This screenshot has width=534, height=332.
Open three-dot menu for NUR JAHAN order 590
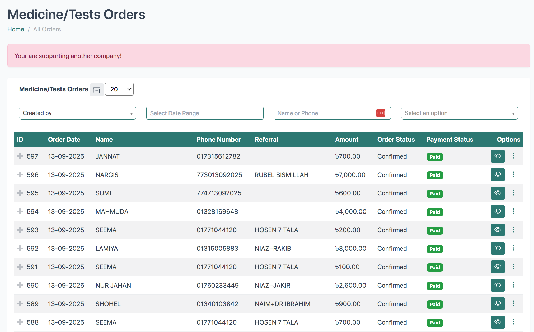click(x=513, y=285)
